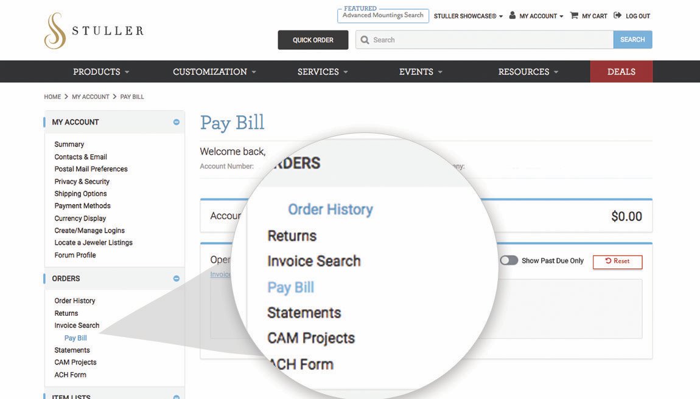Viewport: 700px width, 399px height.
Task: Open the Events menu
Action: pos(421,72)
